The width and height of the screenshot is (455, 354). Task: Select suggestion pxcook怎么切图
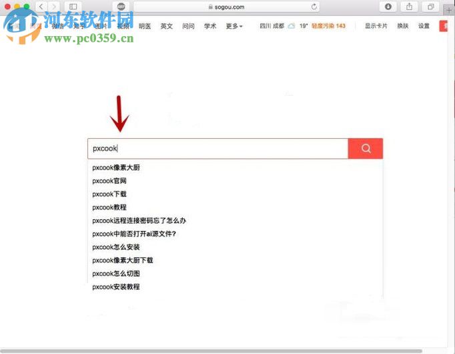(116, 274)
